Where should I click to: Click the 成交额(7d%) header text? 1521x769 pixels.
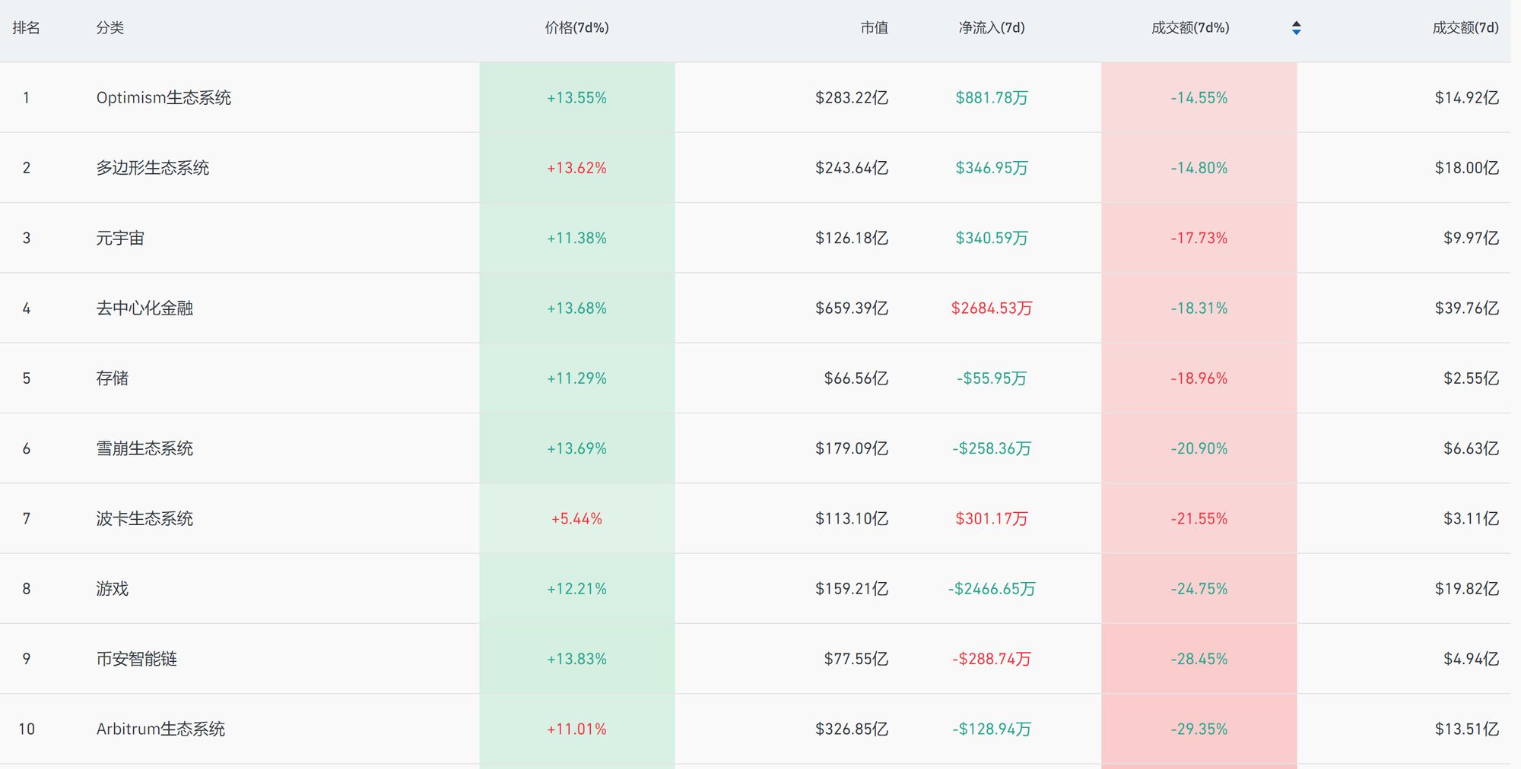(1189, 28)
